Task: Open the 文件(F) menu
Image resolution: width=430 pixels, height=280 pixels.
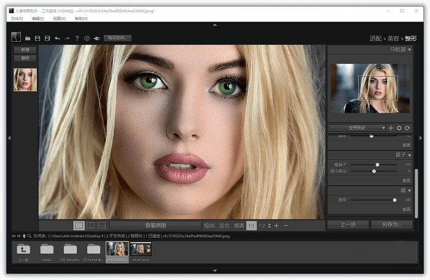Action: tap(17, 18)
